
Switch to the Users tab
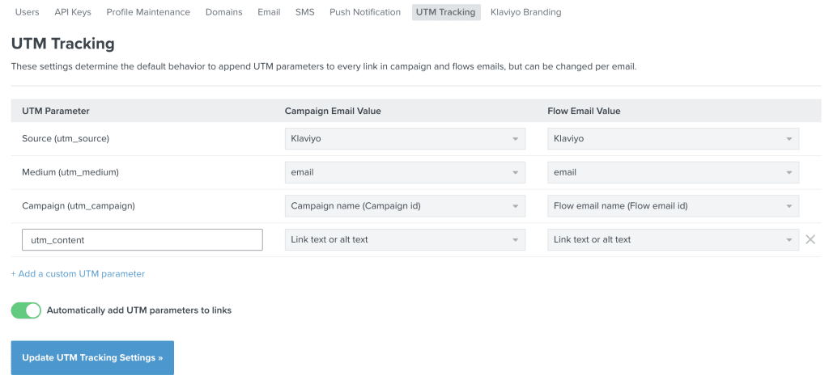pyautogui.click(x=27, y=12)
